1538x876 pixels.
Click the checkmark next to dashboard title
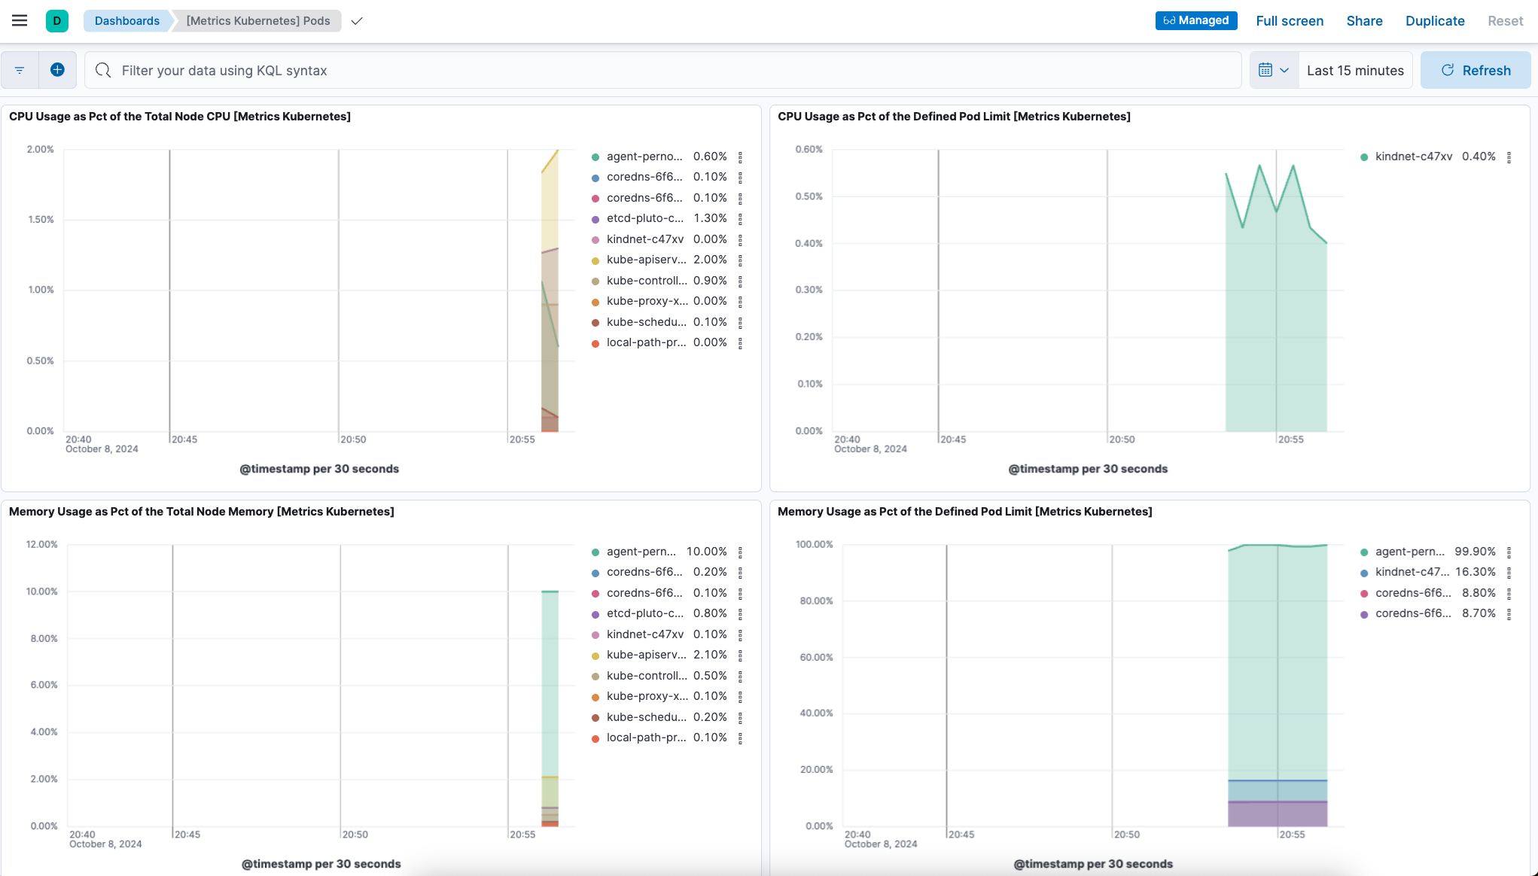pos(356,20)
